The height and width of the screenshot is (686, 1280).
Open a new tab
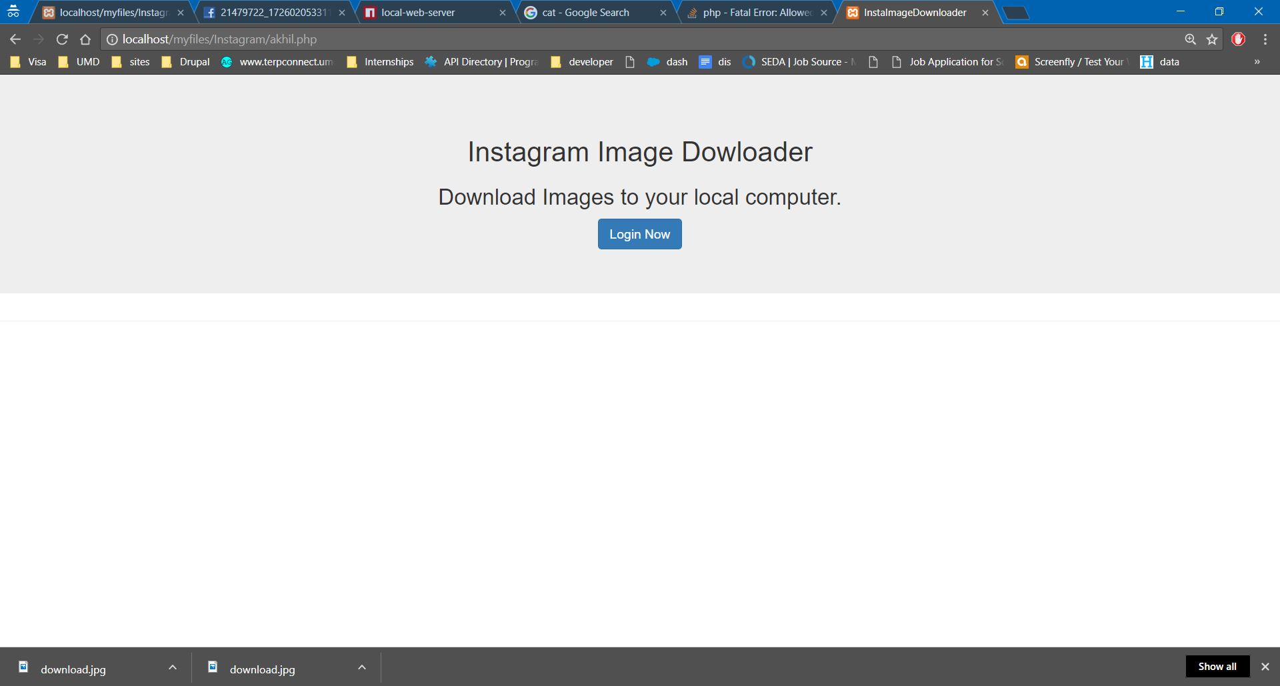(x=1015, y=13)
